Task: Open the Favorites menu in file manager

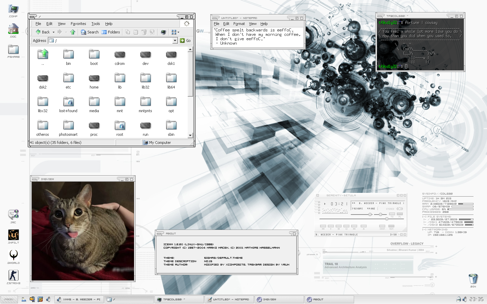Action: (78, 24)
